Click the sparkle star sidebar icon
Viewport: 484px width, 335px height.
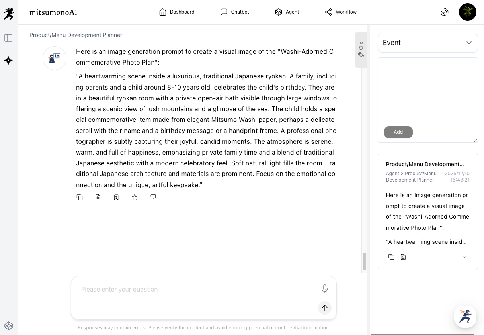pyautogui.click(x=8, y=61)
